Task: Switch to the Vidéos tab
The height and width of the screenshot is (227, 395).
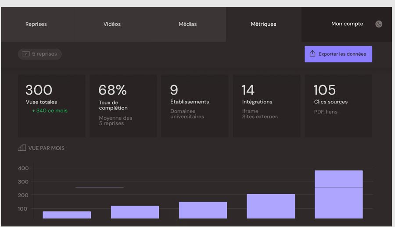Action: tap(112, 24)
